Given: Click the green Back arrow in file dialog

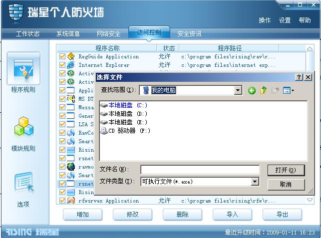Looking at the screenshot, I should tap(252, 90).
